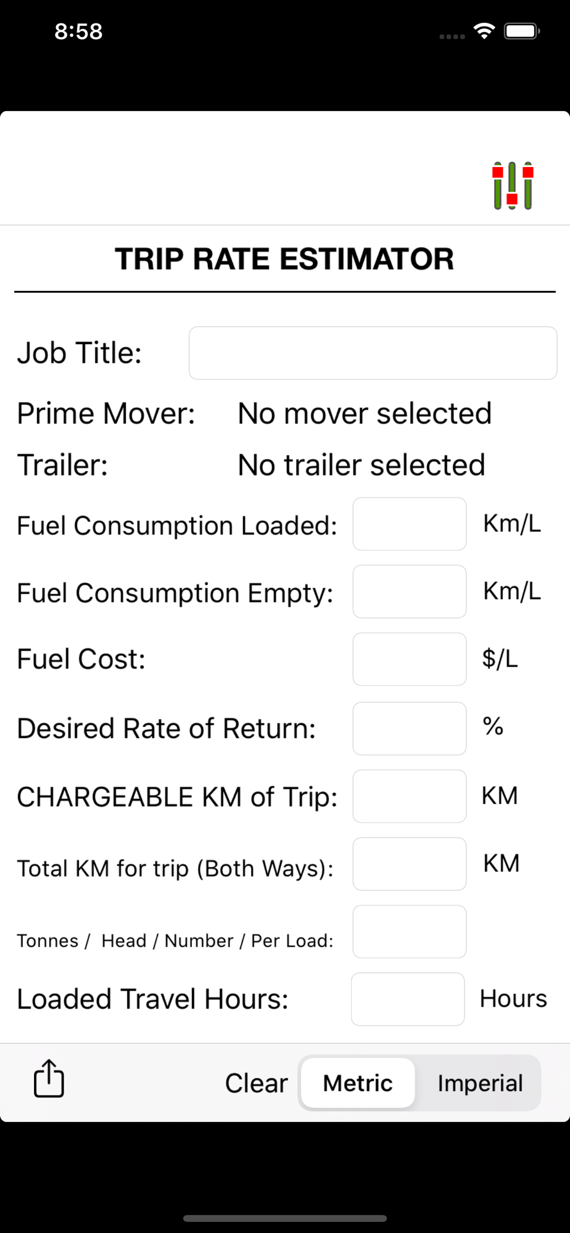Clear all form fields

(256, 1083)
